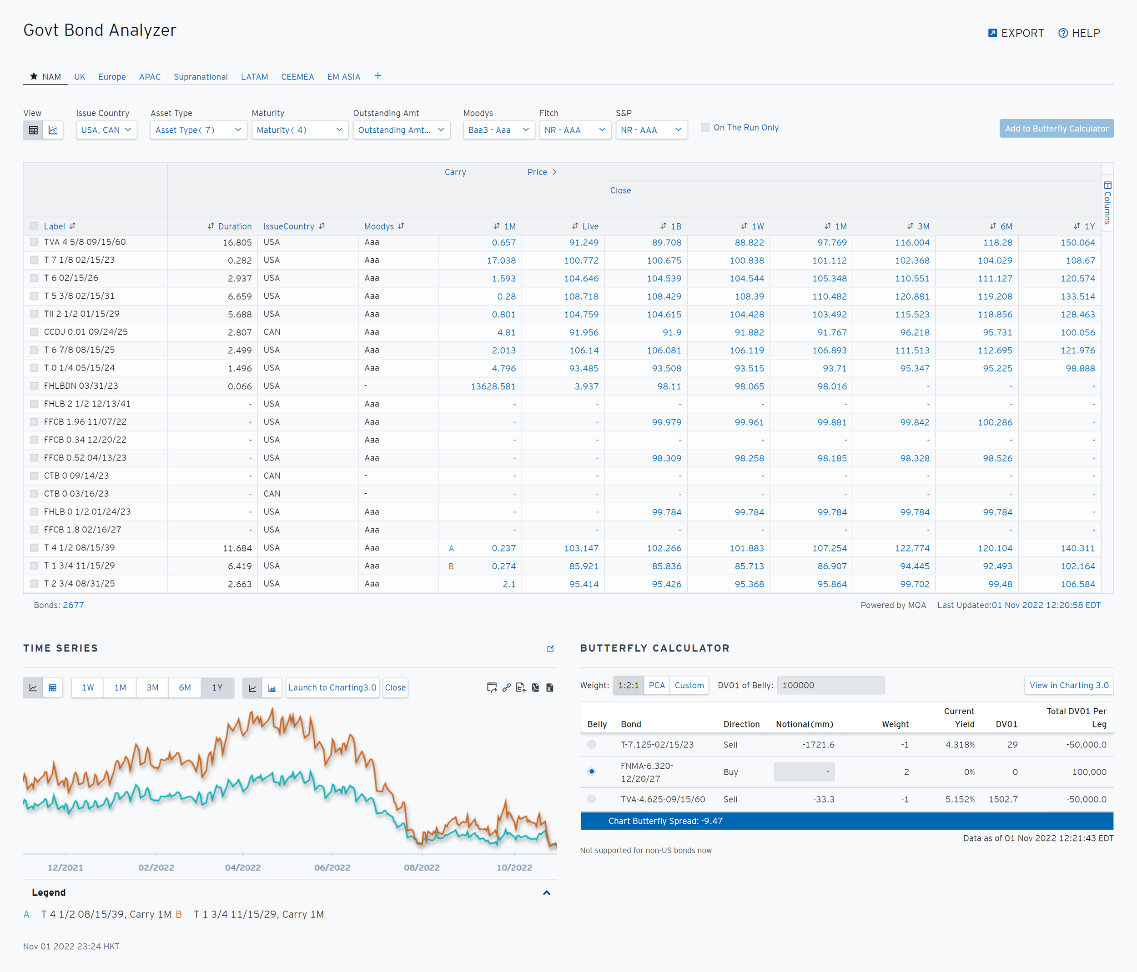Click Add to Butterfly Calculator

point(1057,129)
